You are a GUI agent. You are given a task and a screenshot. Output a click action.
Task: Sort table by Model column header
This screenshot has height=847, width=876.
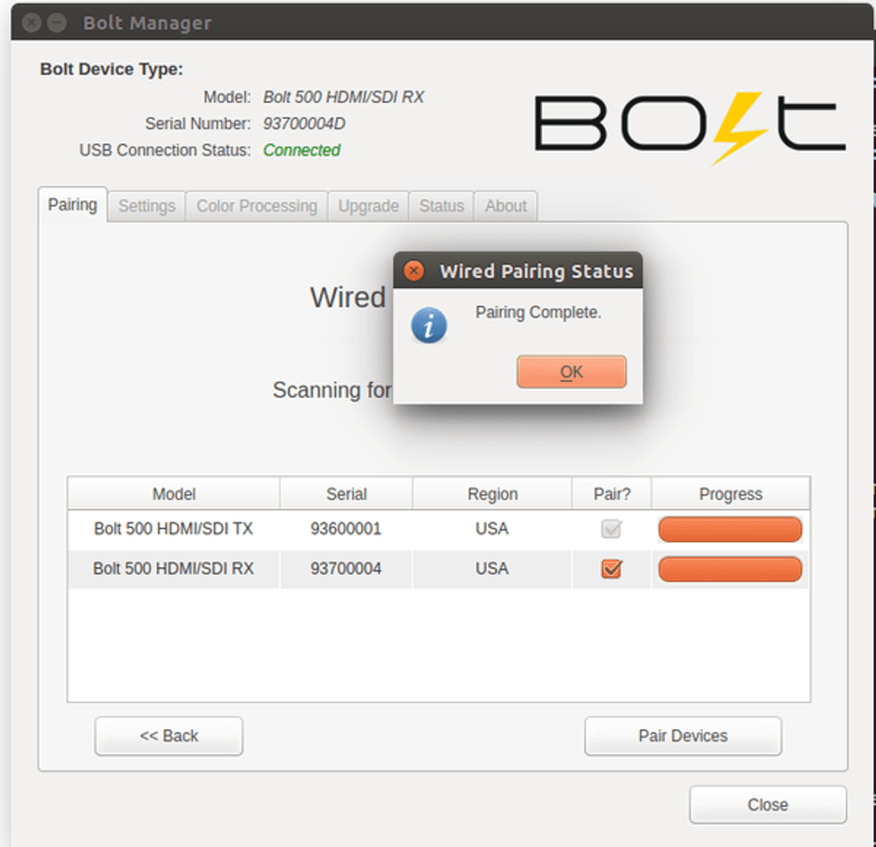[x=173, y=494]
